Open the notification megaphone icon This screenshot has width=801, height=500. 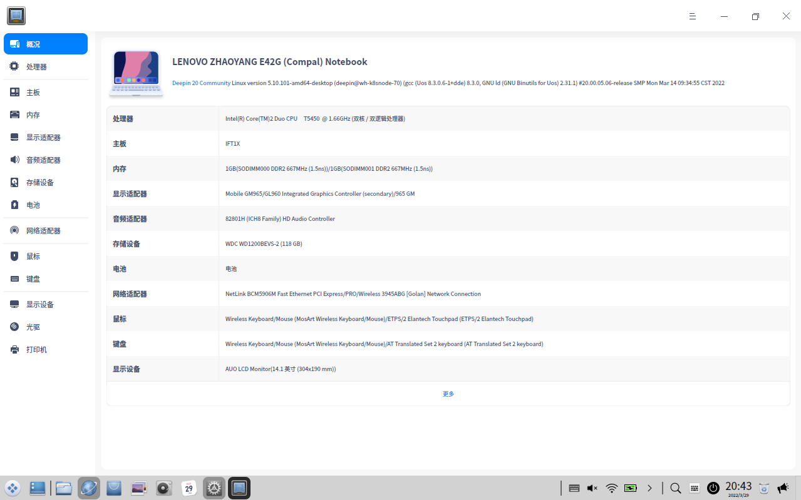(783, 488)
